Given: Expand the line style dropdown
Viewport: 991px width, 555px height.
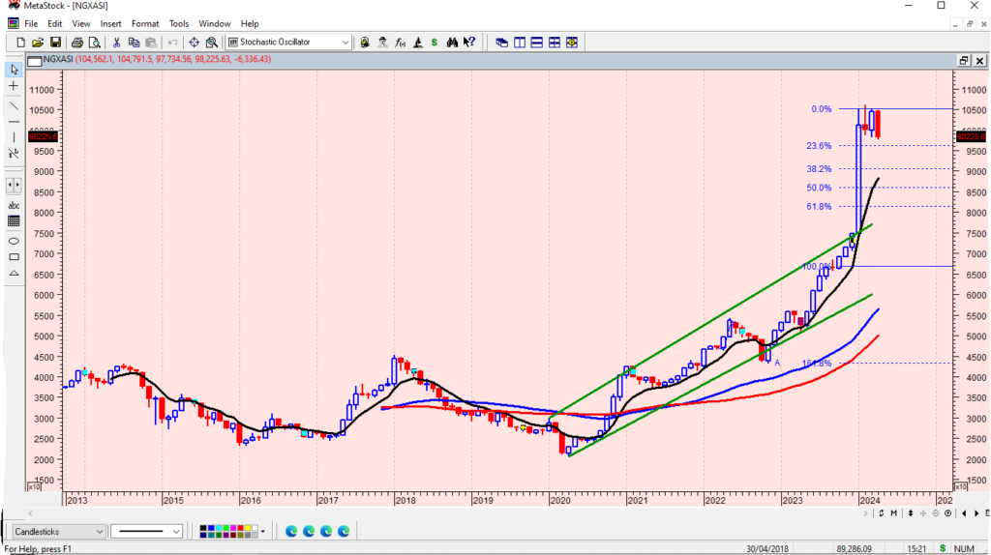Looking at the screenshot, I should [175, 531].
